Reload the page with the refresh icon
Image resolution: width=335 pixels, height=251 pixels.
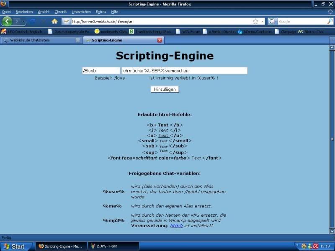[33, 21]
